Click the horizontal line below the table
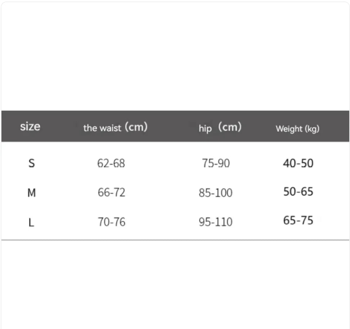This screenshot has width=350, height=329. (175, 240)
